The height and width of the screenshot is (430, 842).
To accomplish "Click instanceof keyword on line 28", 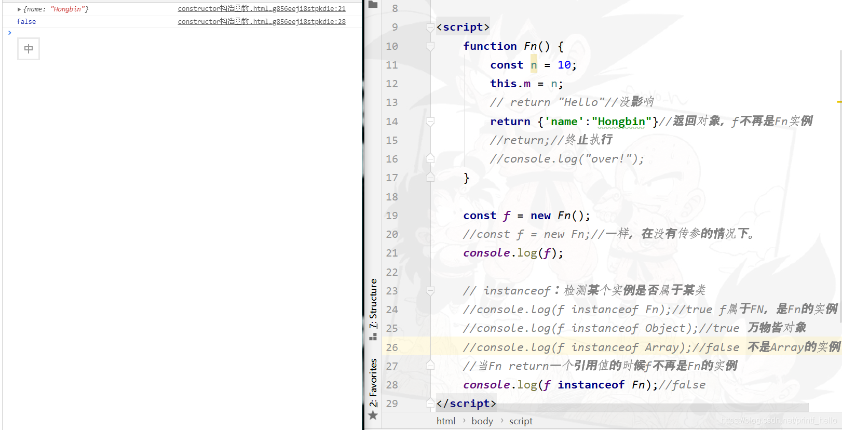I will click(591, 385).
